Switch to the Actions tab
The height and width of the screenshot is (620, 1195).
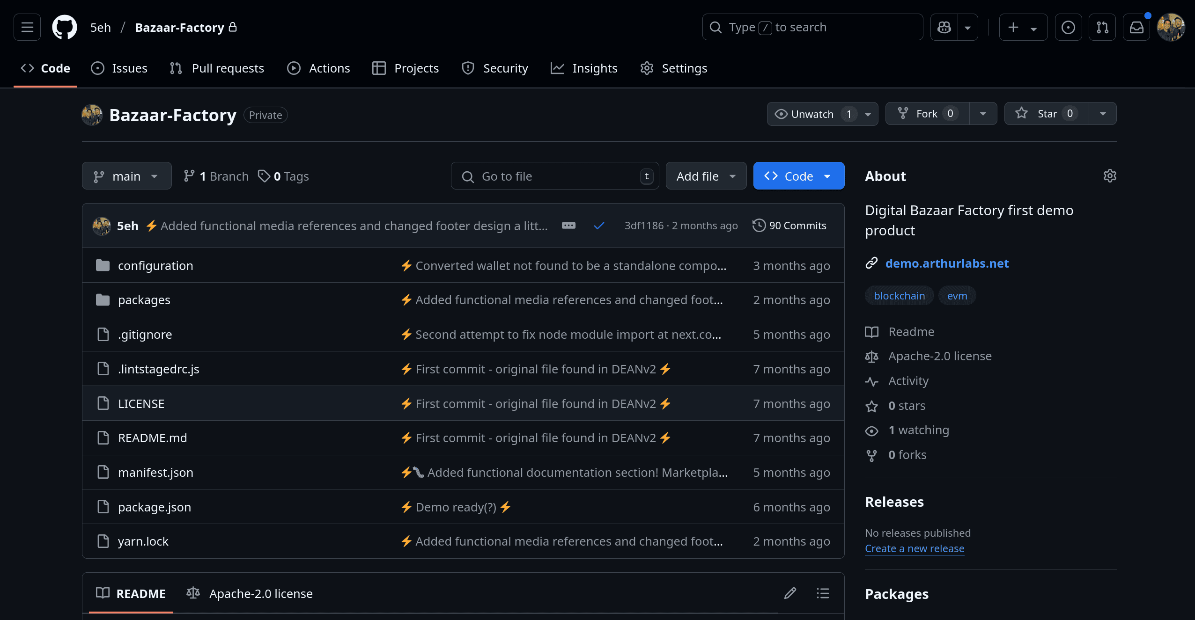tap(319, 68)
